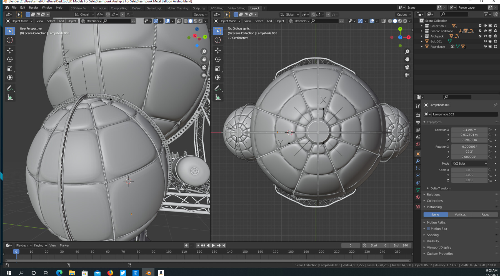
Task: Set Instancing to Faces
Action: pos(485,214)
